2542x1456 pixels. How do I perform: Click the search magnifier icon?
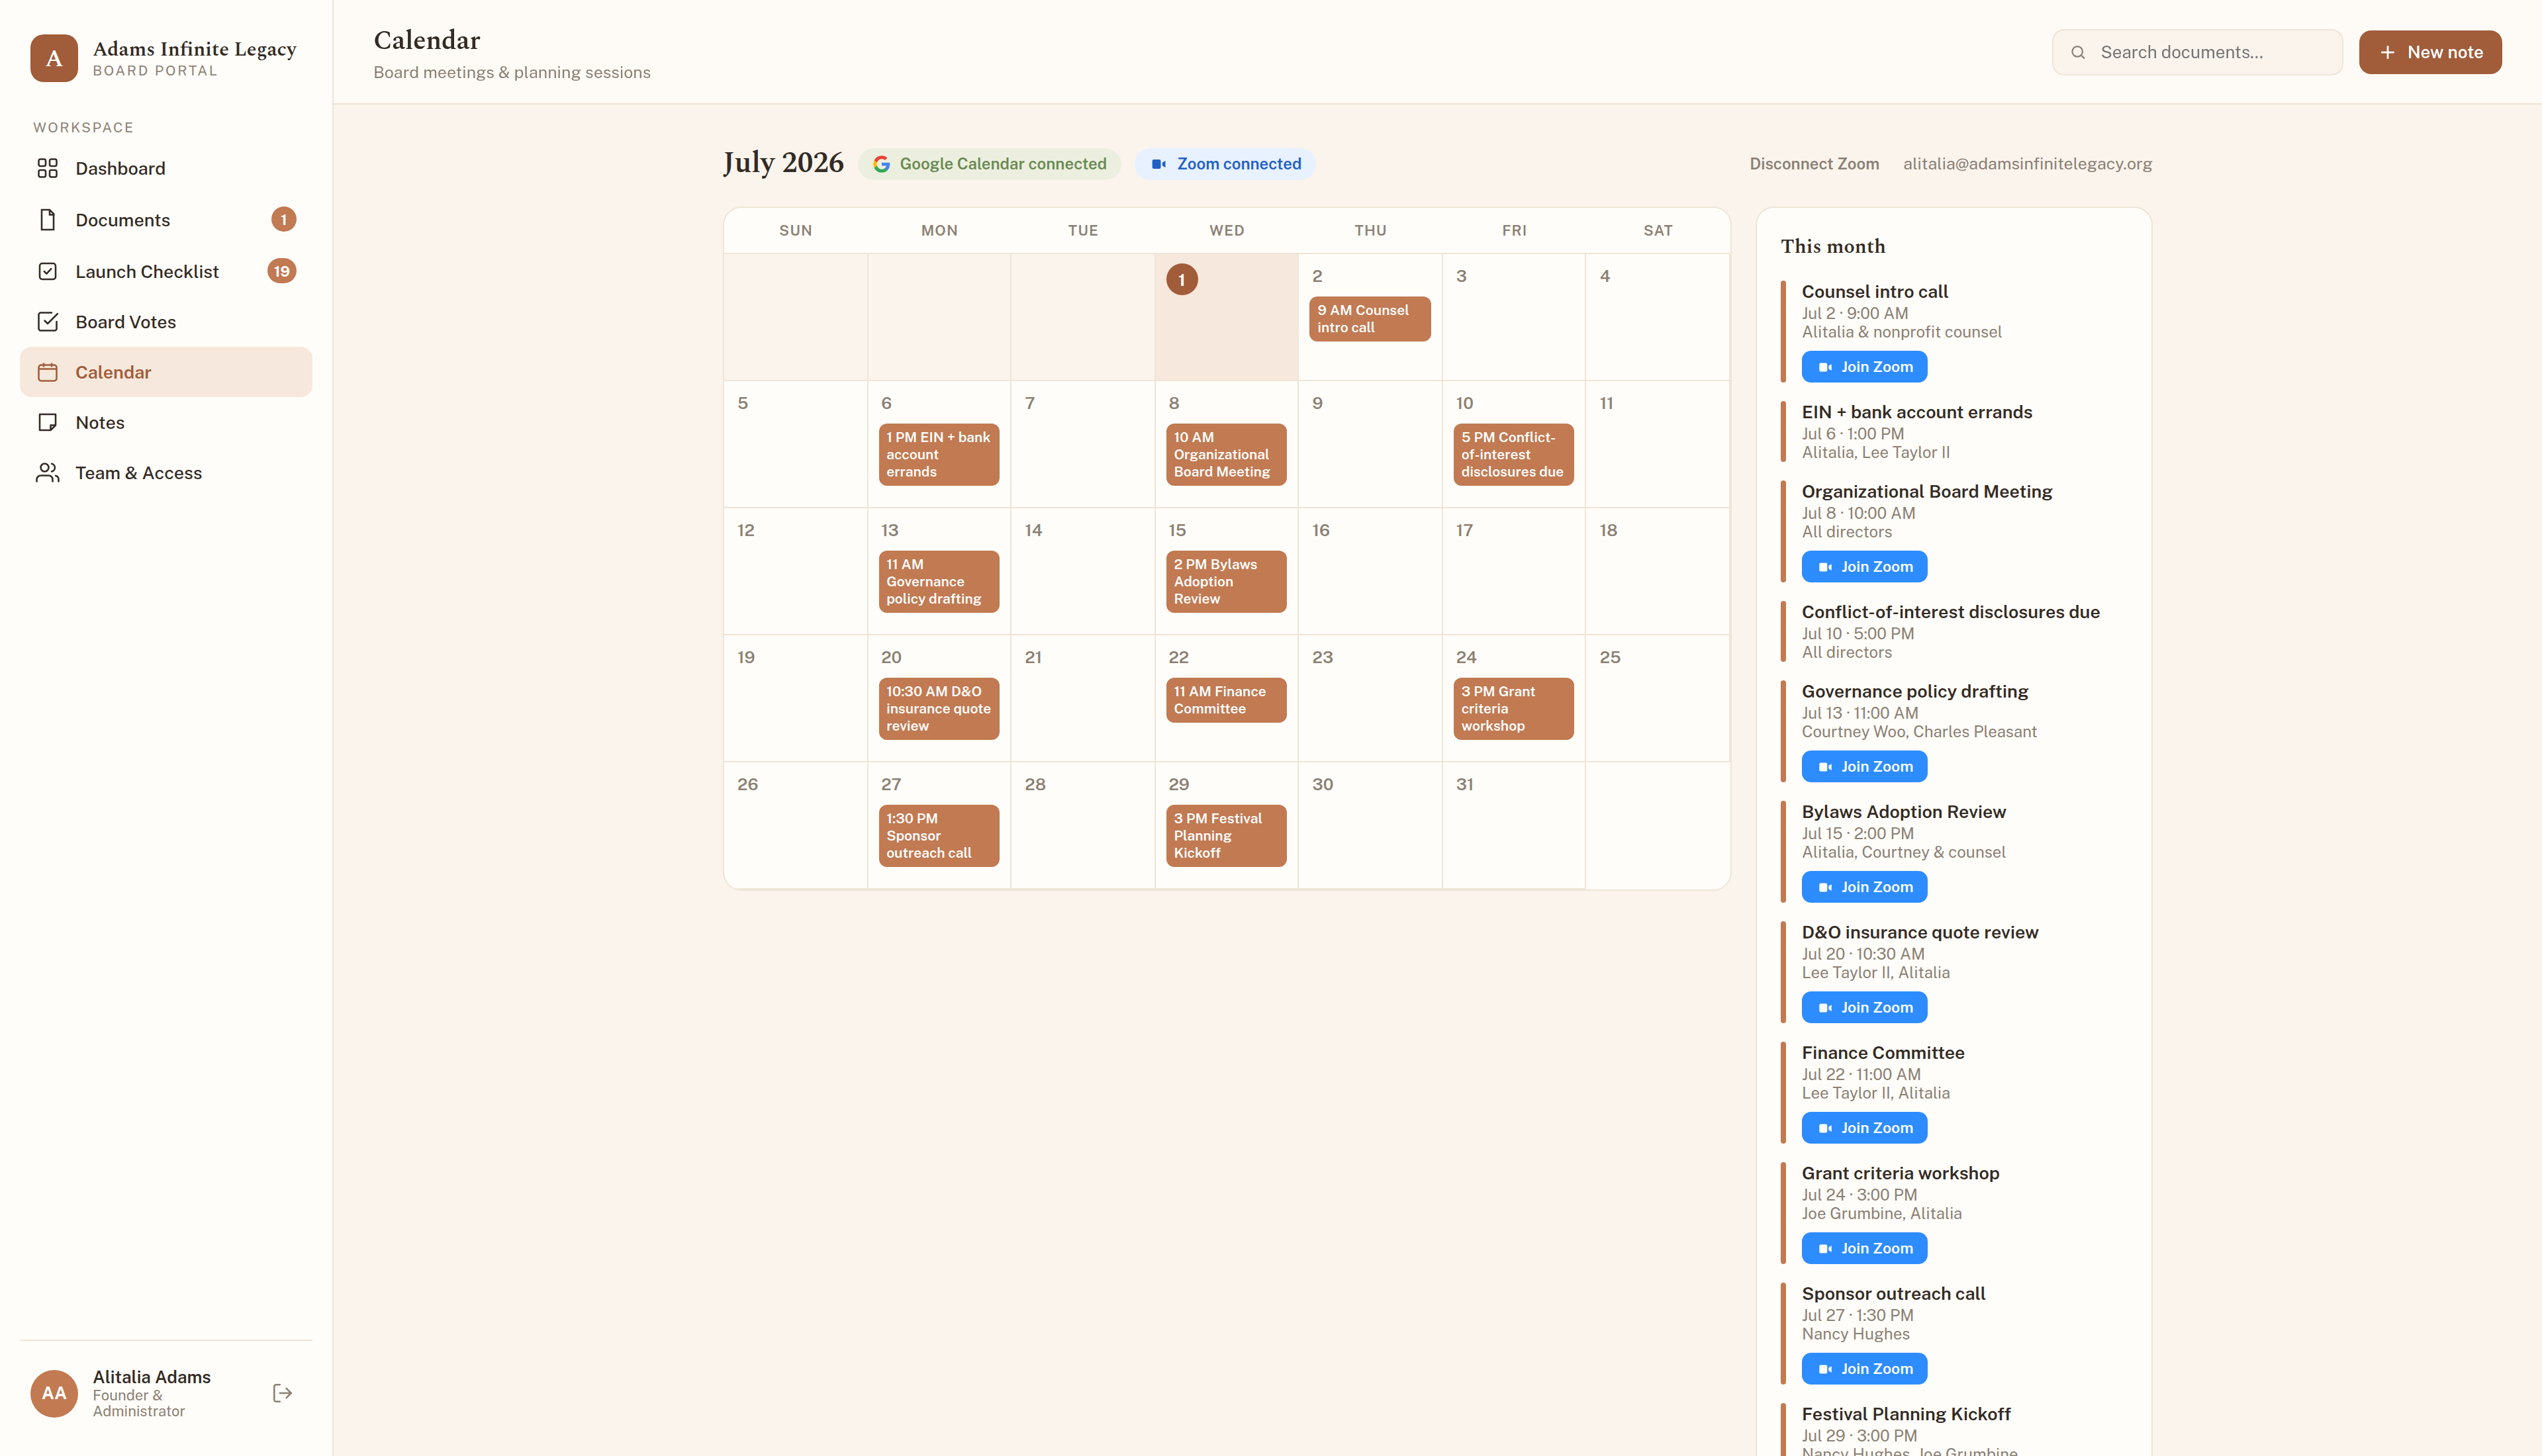2078,52
